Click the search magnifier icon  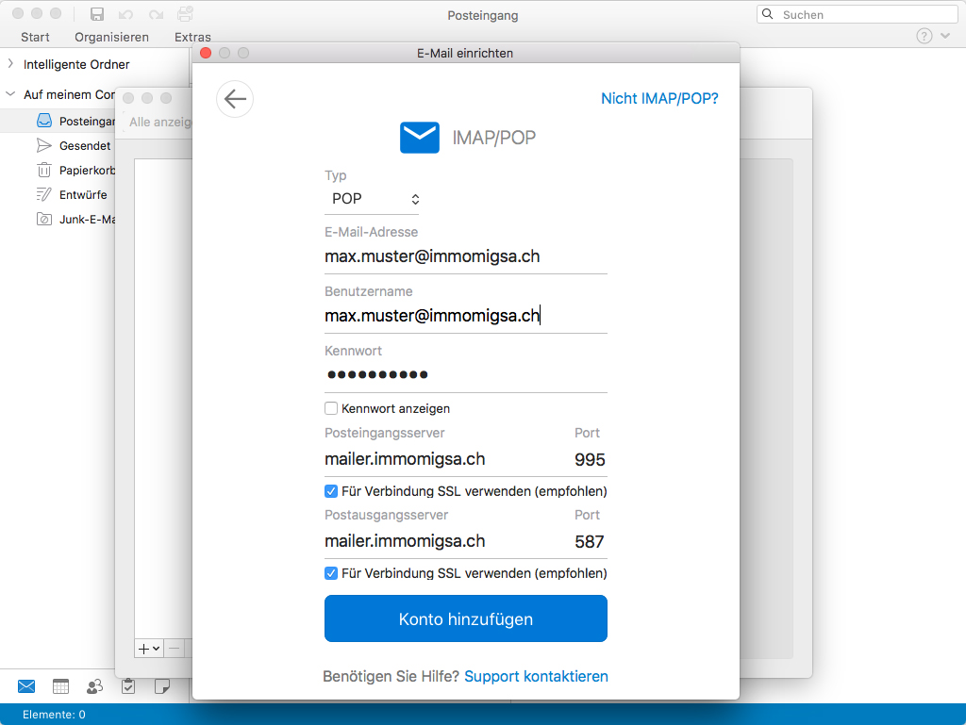(768, 14)
